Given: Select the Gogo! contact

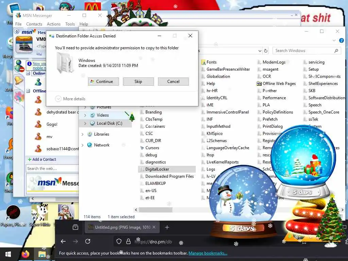Looking at the screenshot, I should pos(52,124).
